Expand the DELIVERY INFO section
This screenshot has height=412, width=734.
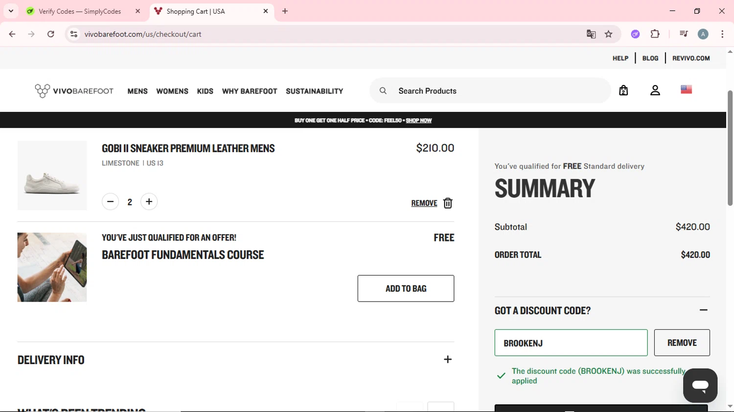(x=448, y=360)
